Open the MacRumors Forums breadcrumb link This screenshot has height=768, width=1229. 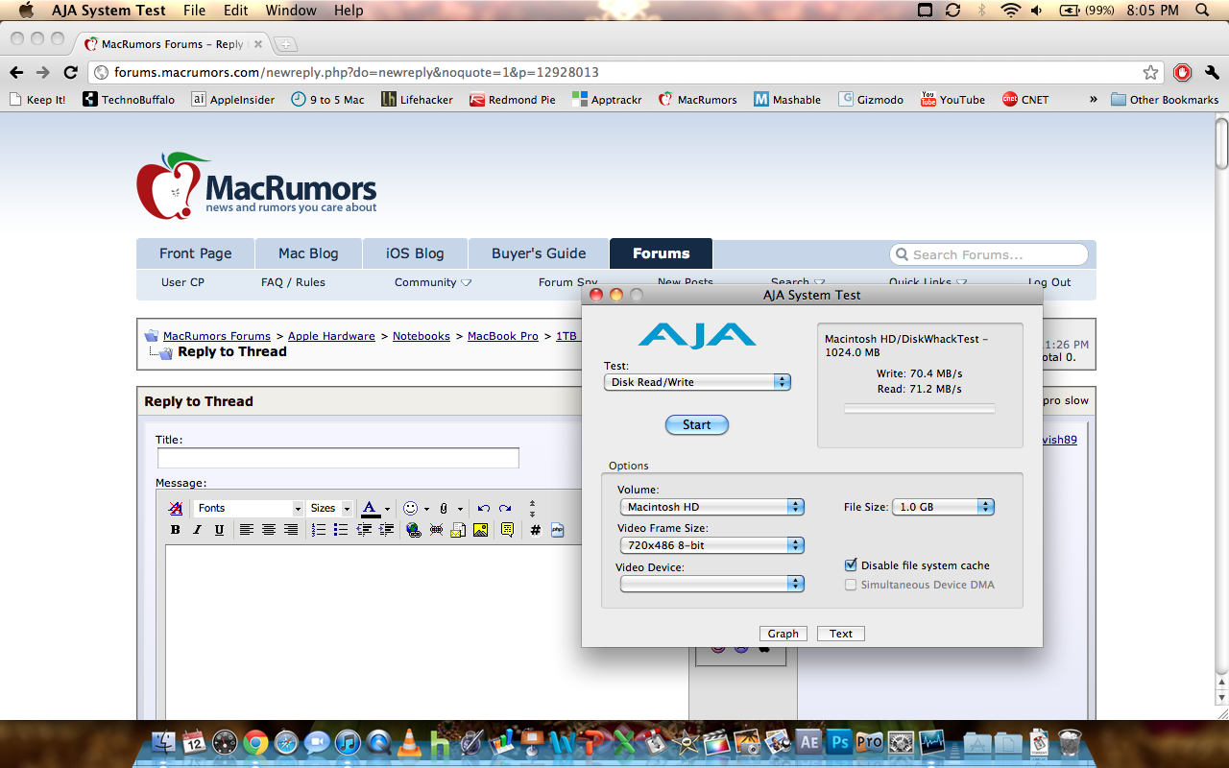[217, 336]
